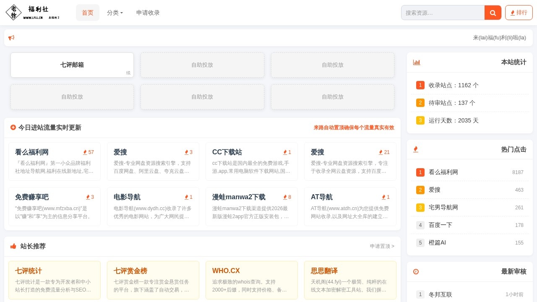The height and width of the screenshot is (302, 537).
Task: Open the 七评邮箱 ad slot
Action: pyautogui.click(x=72, y=65)
